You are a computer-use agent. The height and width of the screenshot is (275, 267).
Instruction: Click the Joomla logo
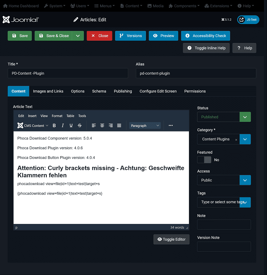point(21,20)
